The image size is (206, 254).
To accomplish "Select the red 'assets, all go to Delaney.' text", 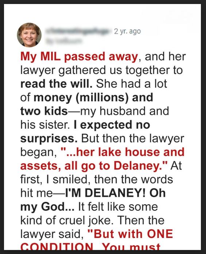I will 94,166.
